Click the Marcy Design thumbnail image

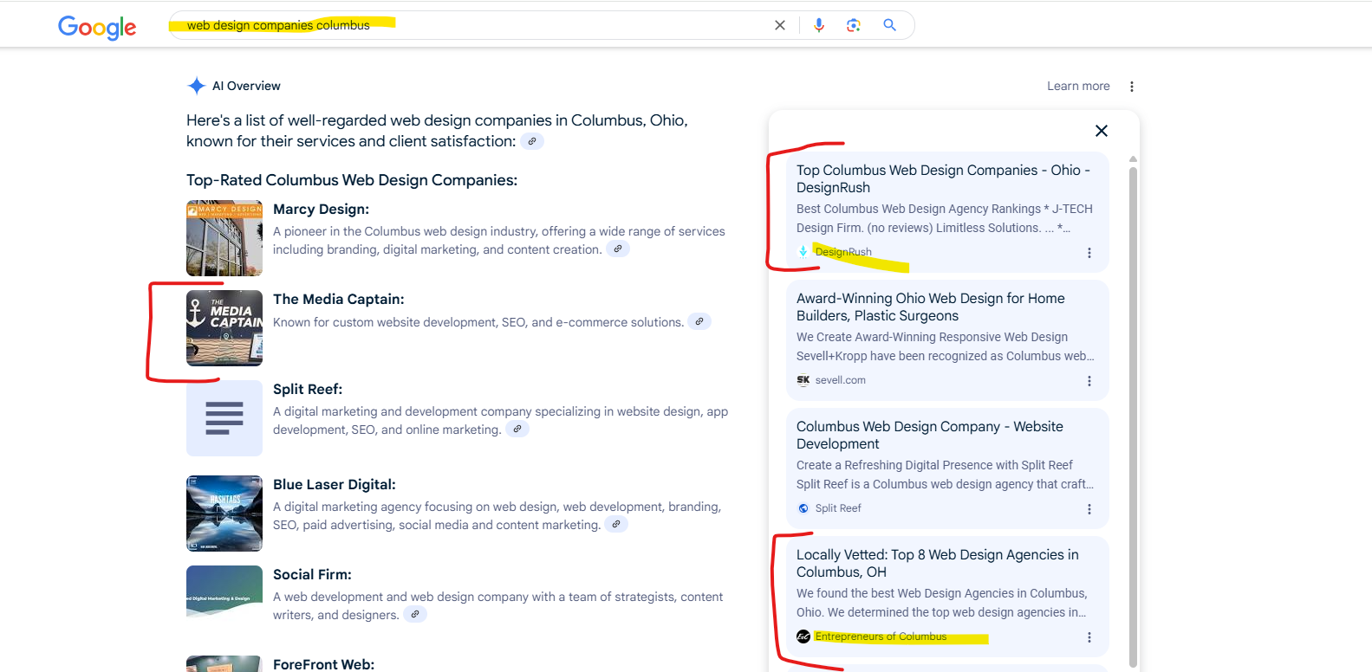[224, 238]
